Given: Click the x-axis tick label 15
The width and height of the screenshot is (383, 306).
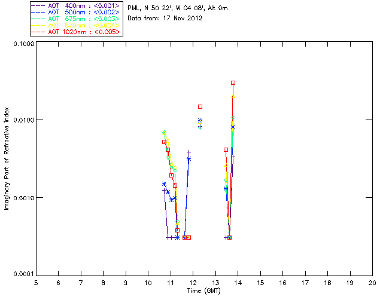Looking at the screenshot, I should [x=260, y=283].
